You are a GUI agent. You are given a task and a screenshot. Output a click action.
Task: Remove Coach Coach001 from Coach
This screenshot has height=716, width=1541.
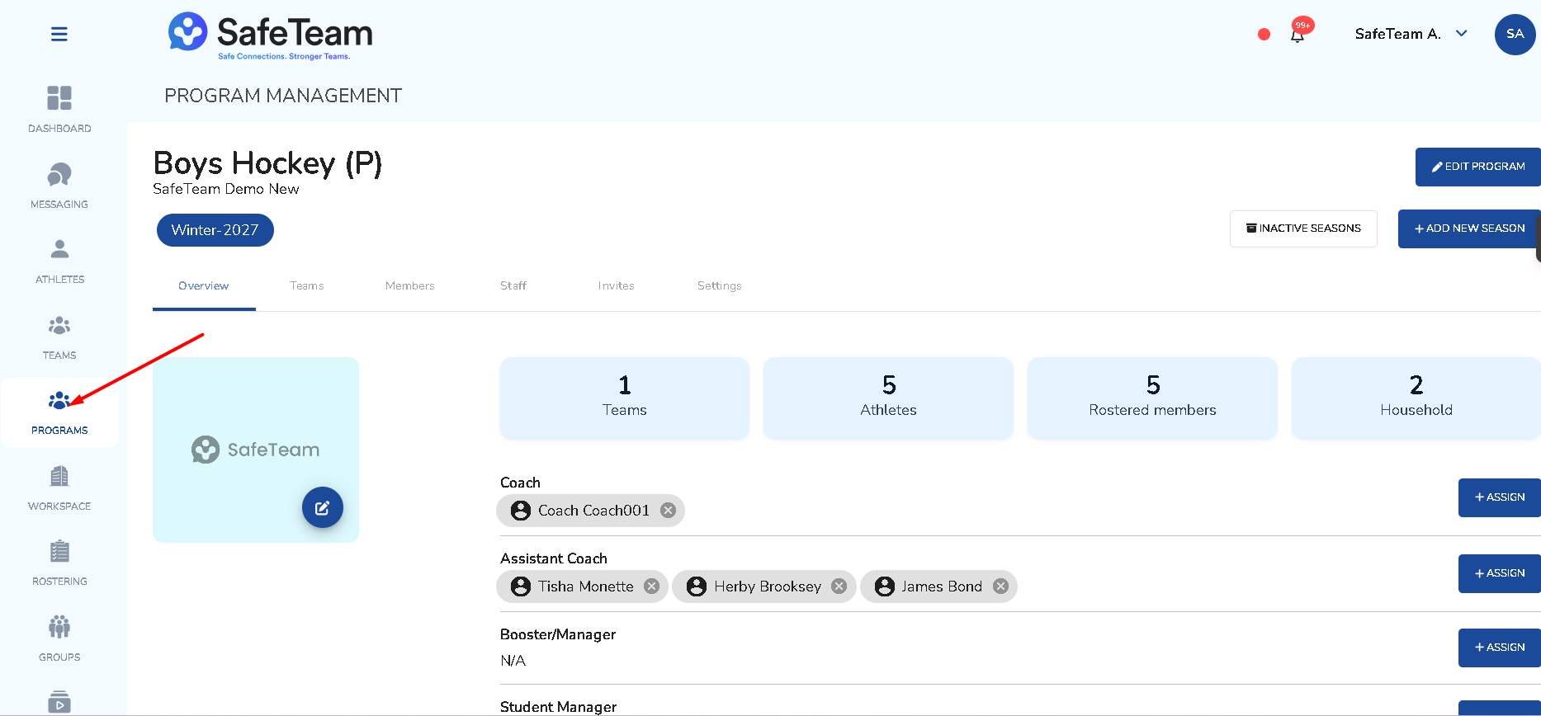(669, 511)
